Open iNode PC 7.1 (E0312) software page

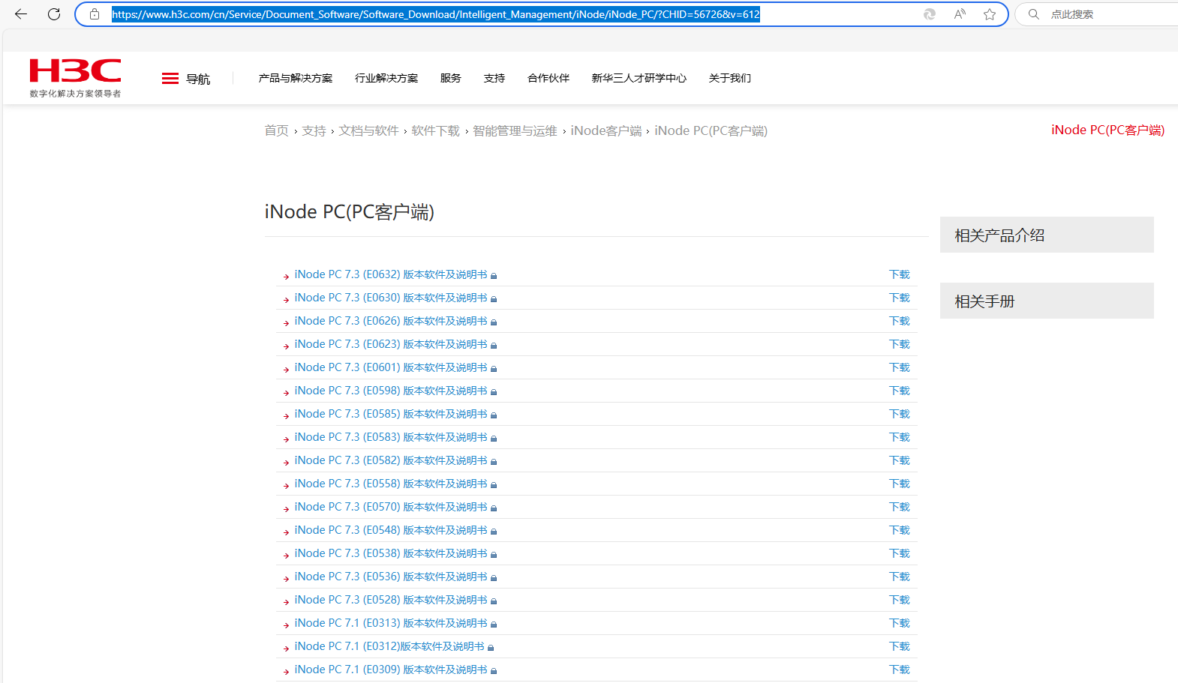point(389,646)
